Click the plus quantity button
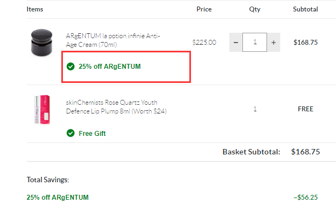 click(x=274, y=43)
